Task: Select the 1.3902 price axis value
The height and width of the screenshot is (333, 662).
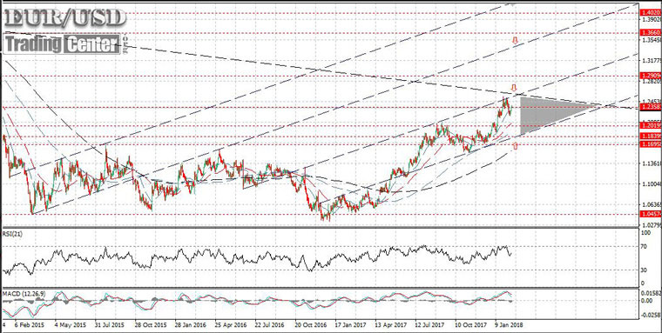Action: [x=652, y=19]
